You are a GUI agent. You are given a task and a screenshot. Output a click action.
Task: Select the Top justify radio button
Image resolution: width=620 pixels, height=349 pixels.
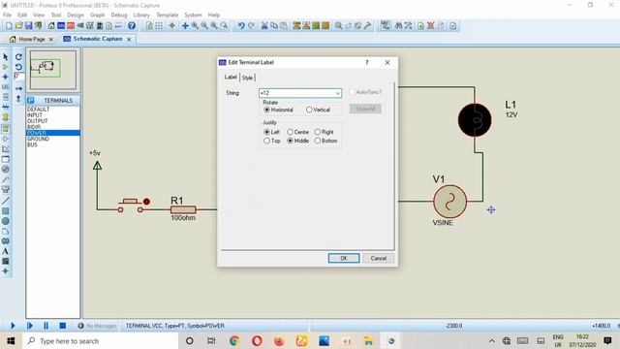[x=267, y=141]
